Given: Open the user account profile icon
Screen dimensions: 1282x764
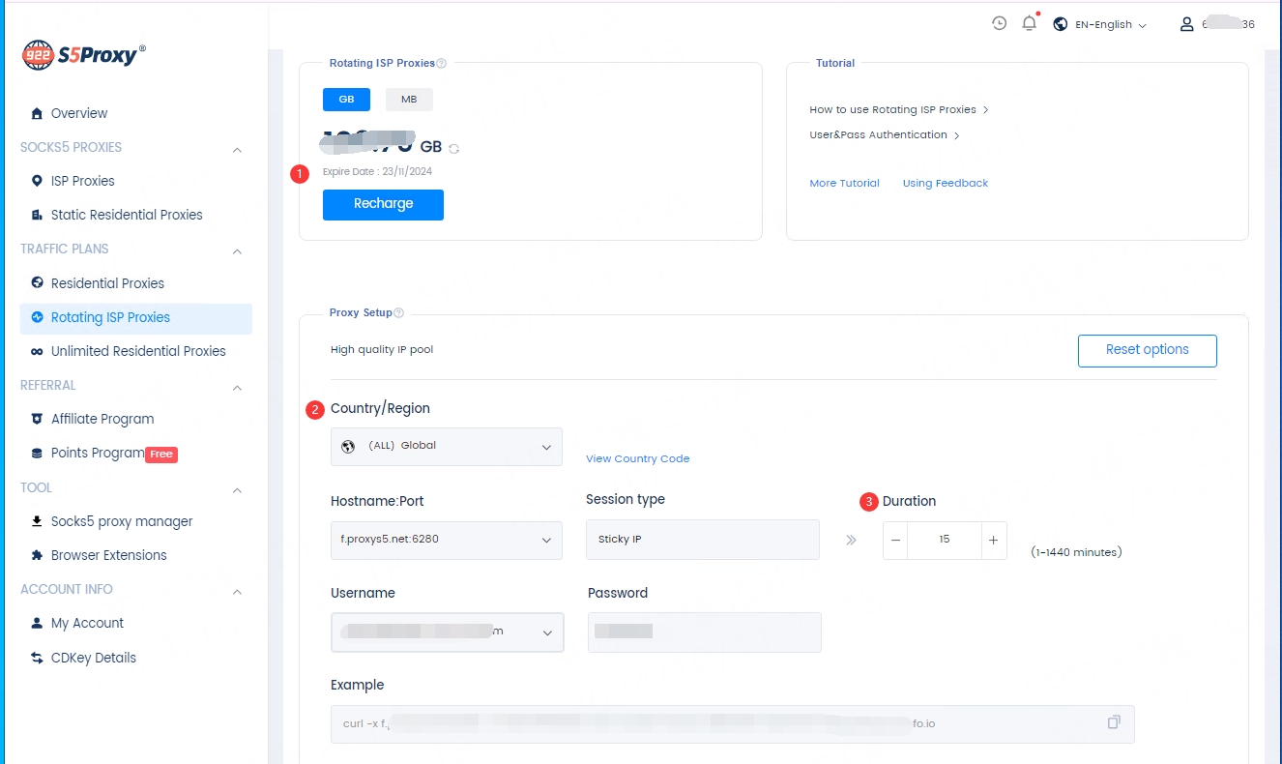Looking at the screenshot, I should tap(1186, 24).
